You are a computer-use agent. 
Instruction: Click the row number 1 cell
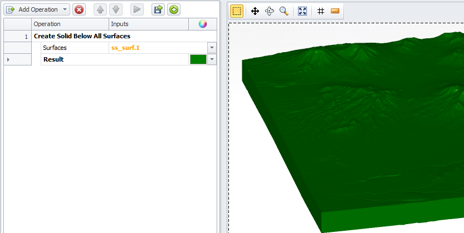pyautogui.click(x=17, y=36)
